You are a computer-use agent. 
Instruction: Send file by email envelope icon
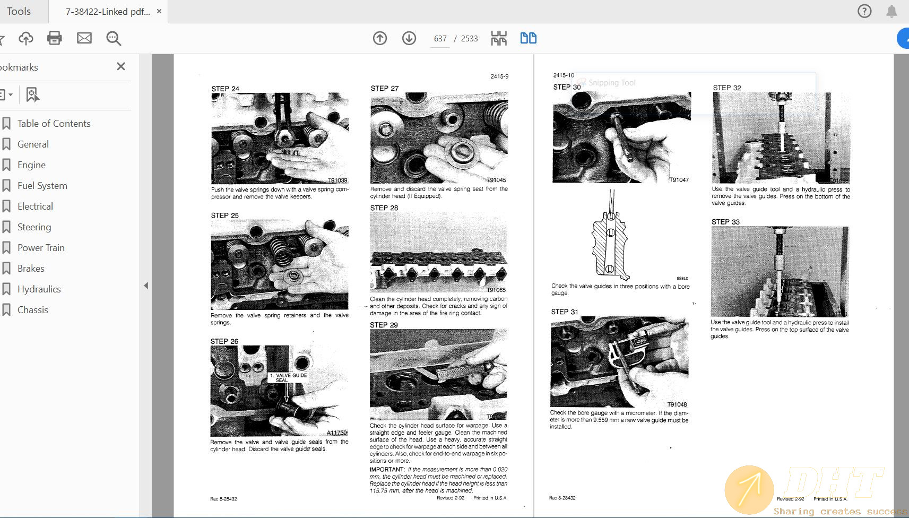(84, 38)
